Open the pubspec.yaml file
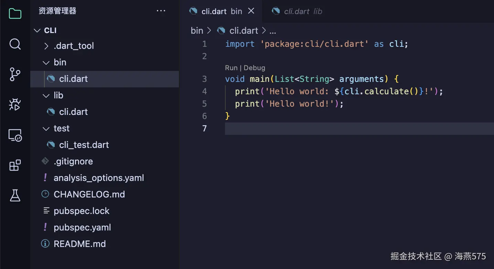Viewport: 494px width, 269px height. point(82,227)
